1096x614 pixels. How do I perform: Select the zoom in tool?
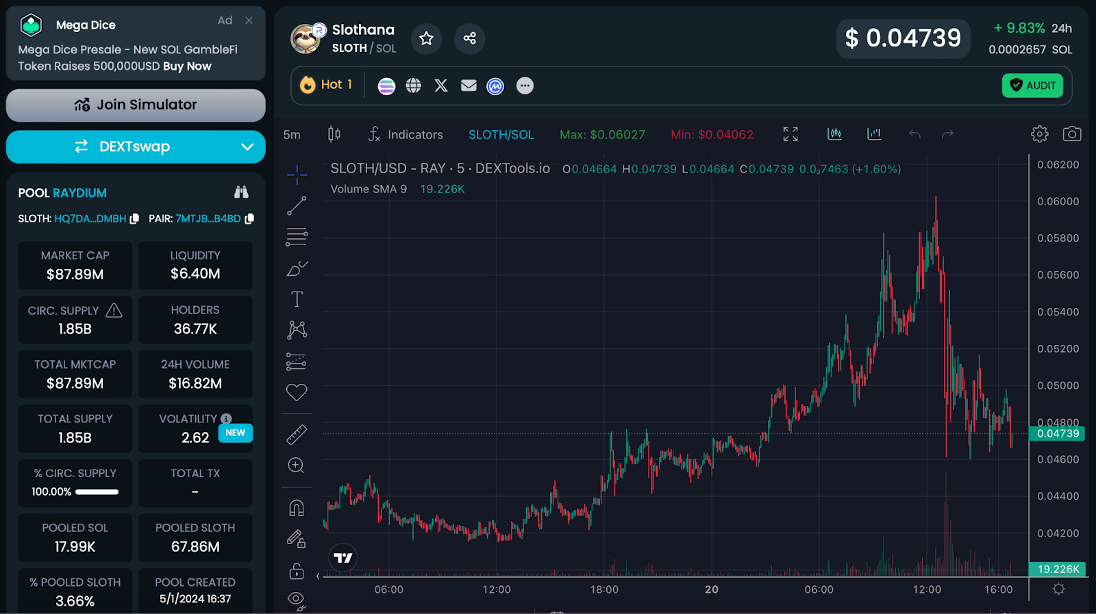tap(296, 465)
